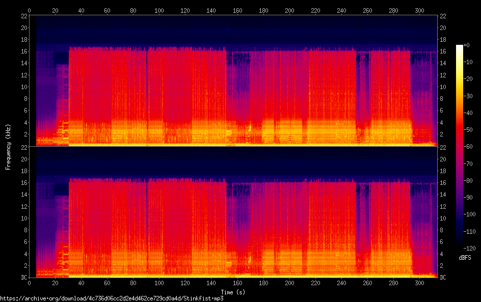Click the lower channel spectrogram plot
Viewport: 481px width, 302px height.
(233, 212)
